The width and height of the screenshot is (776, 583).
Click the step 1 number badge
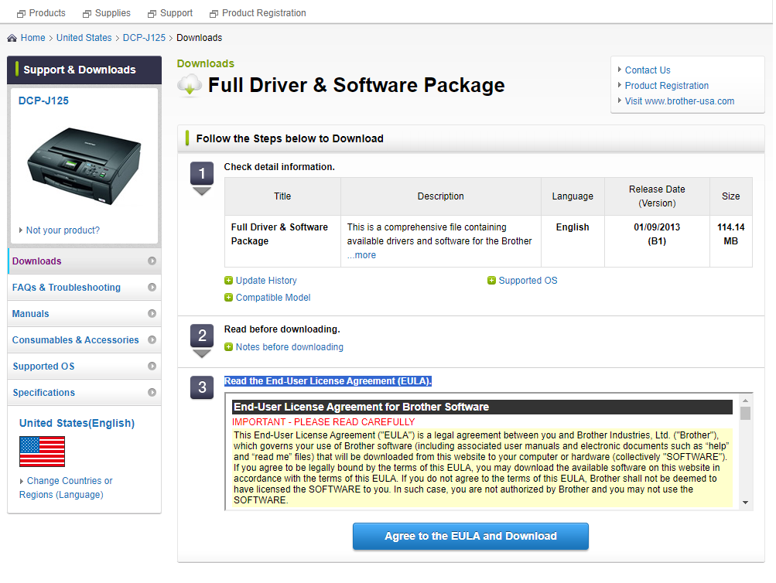202,173
